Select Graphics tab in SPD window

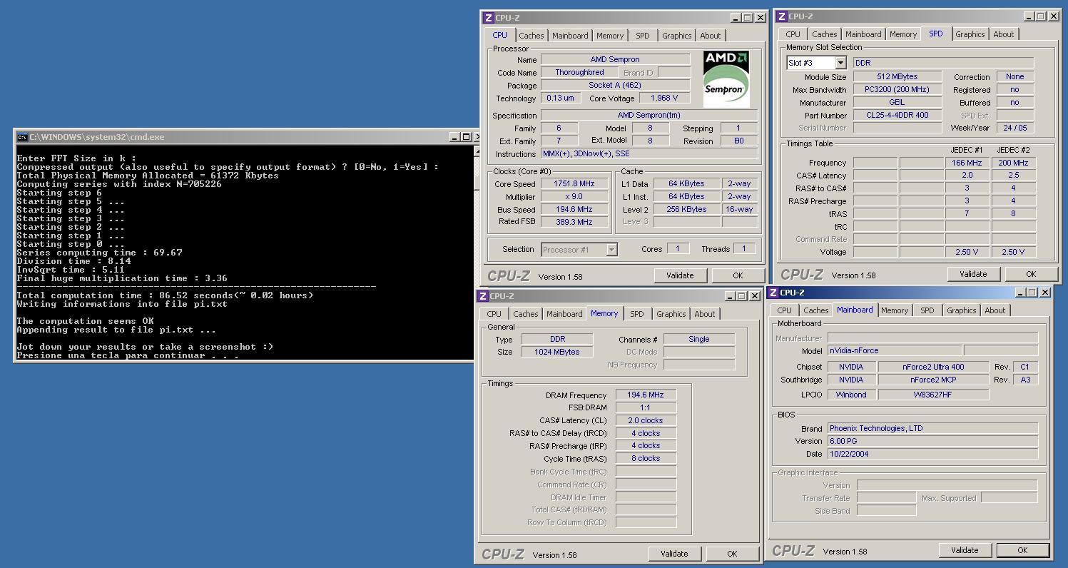tap(970, 34)
